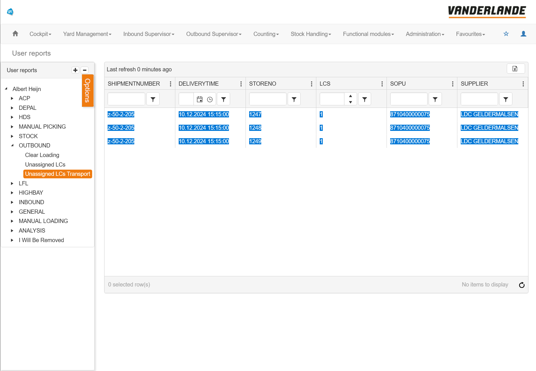Open the user profile icon
This screenshot has width=536, height=371.
coord(523,34)
